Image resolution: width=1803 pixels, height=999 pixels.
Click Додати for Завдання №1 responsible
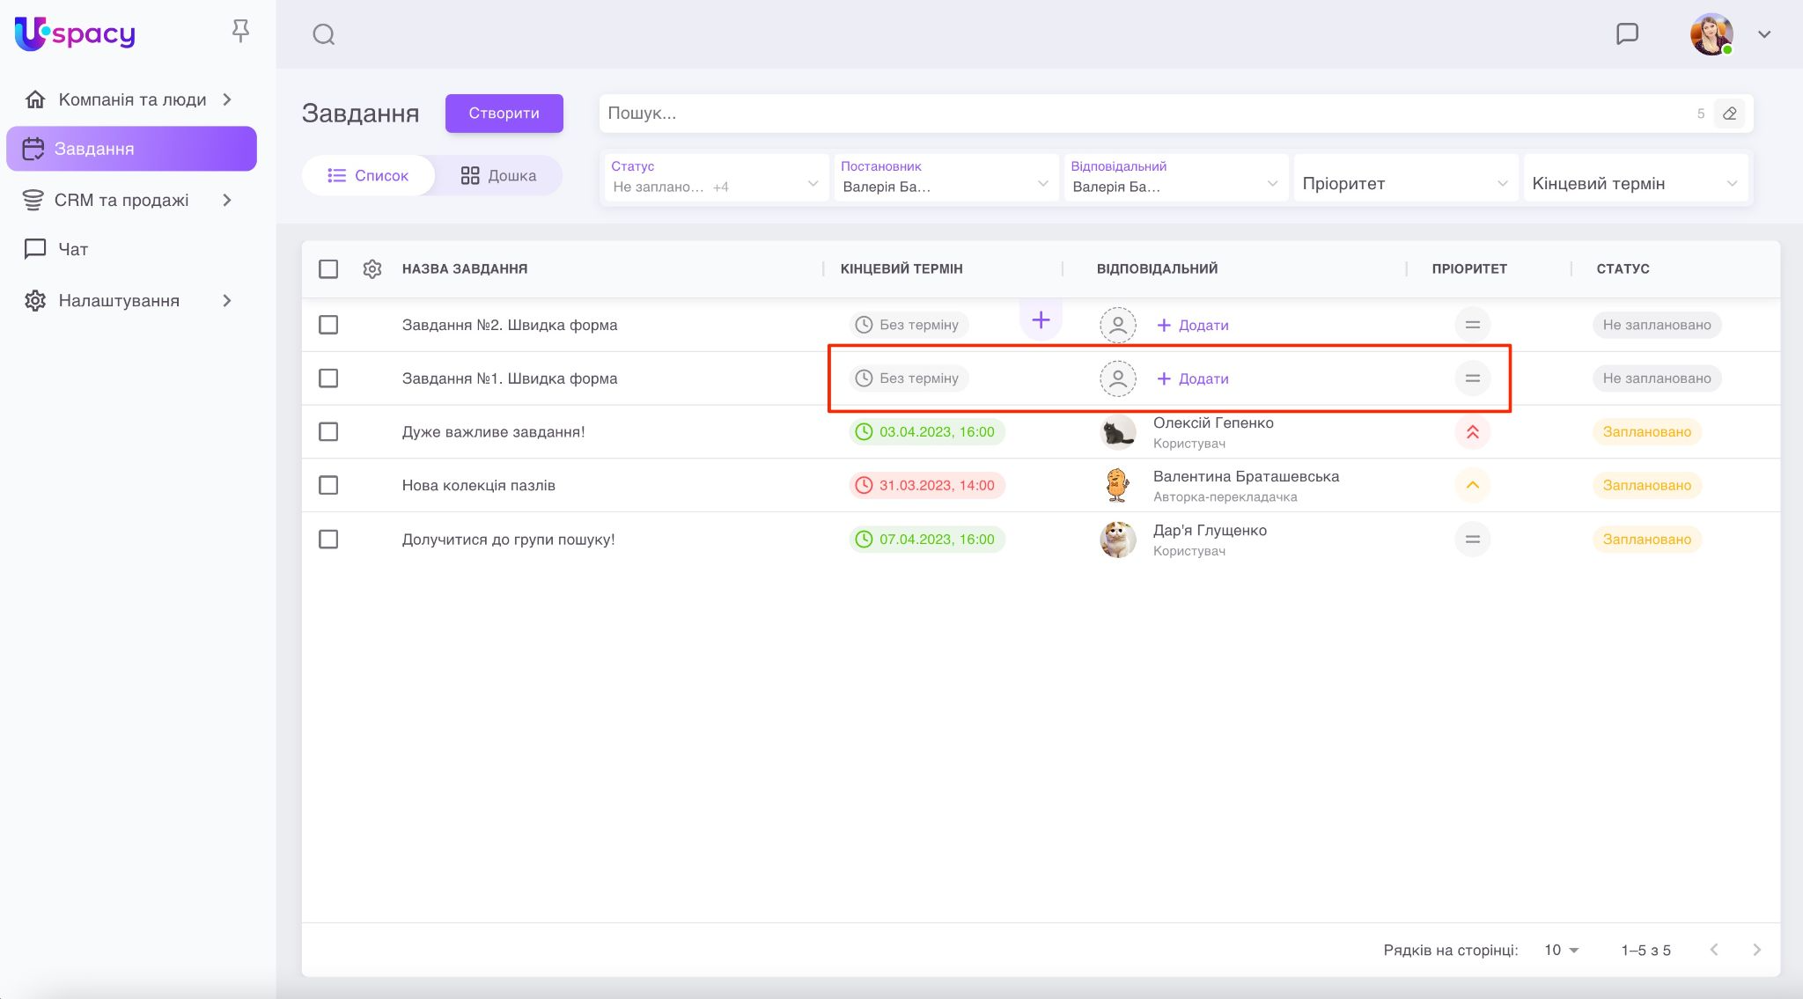click(x=1193, y=378)
